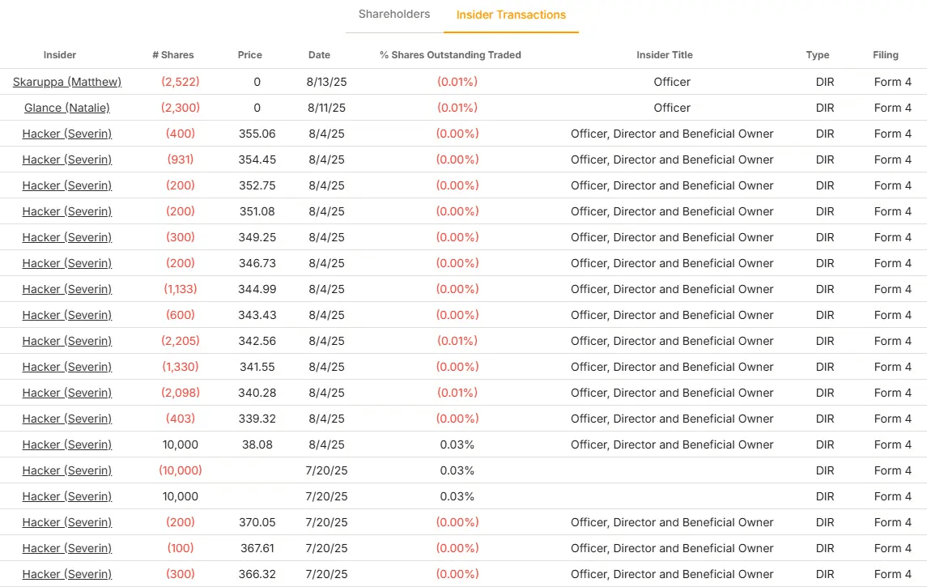Click Hacker (Severin) link in 38.08 price row
This screenshot has height=587, width=927.
coord(67,445)
